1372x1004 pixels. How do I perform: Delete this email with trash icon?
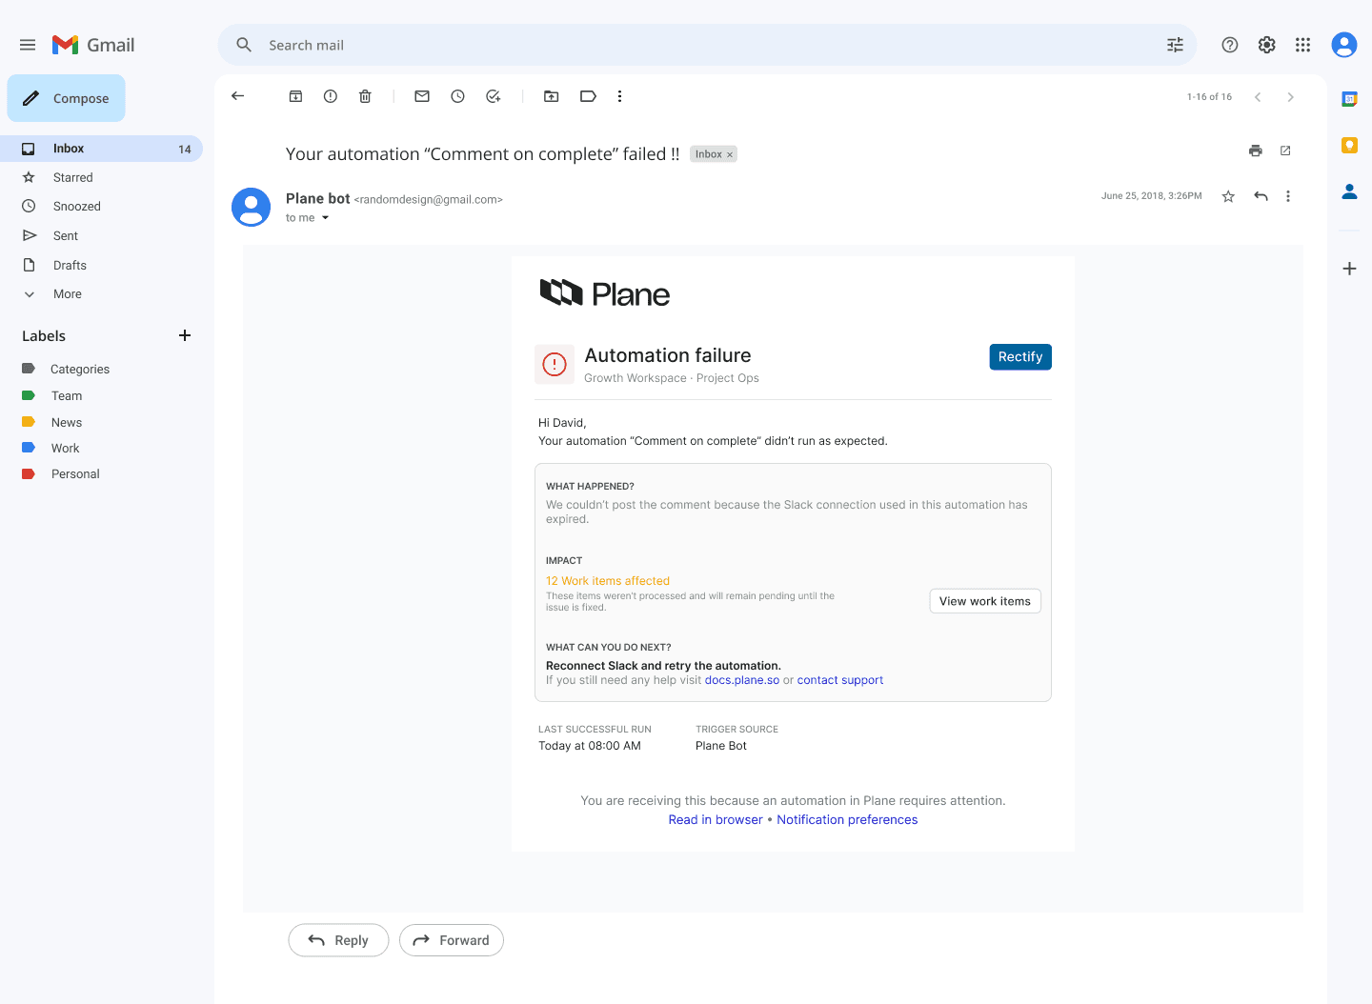(x=365, y=96)
